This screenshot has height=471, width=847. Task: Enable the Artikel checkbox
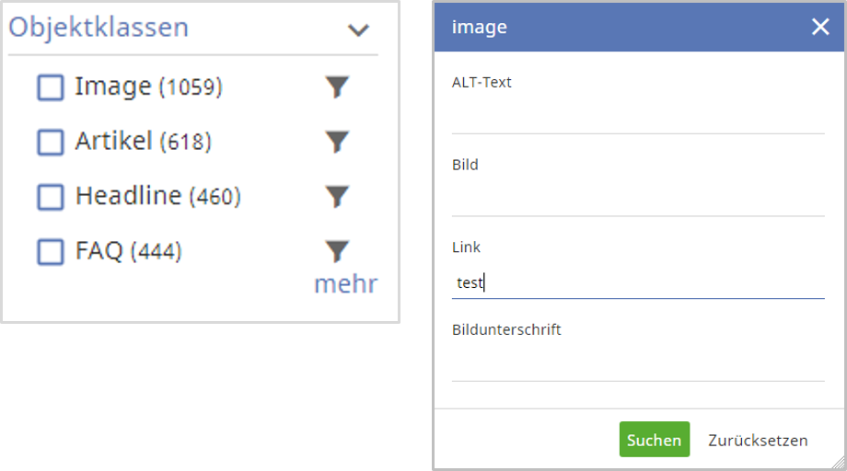click(51, 143)
